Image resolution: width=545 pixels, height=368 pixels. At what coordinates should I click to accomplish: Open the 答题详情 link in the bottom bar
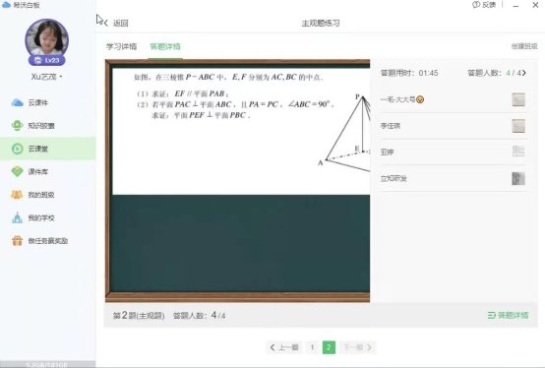[x=509, y=315]
